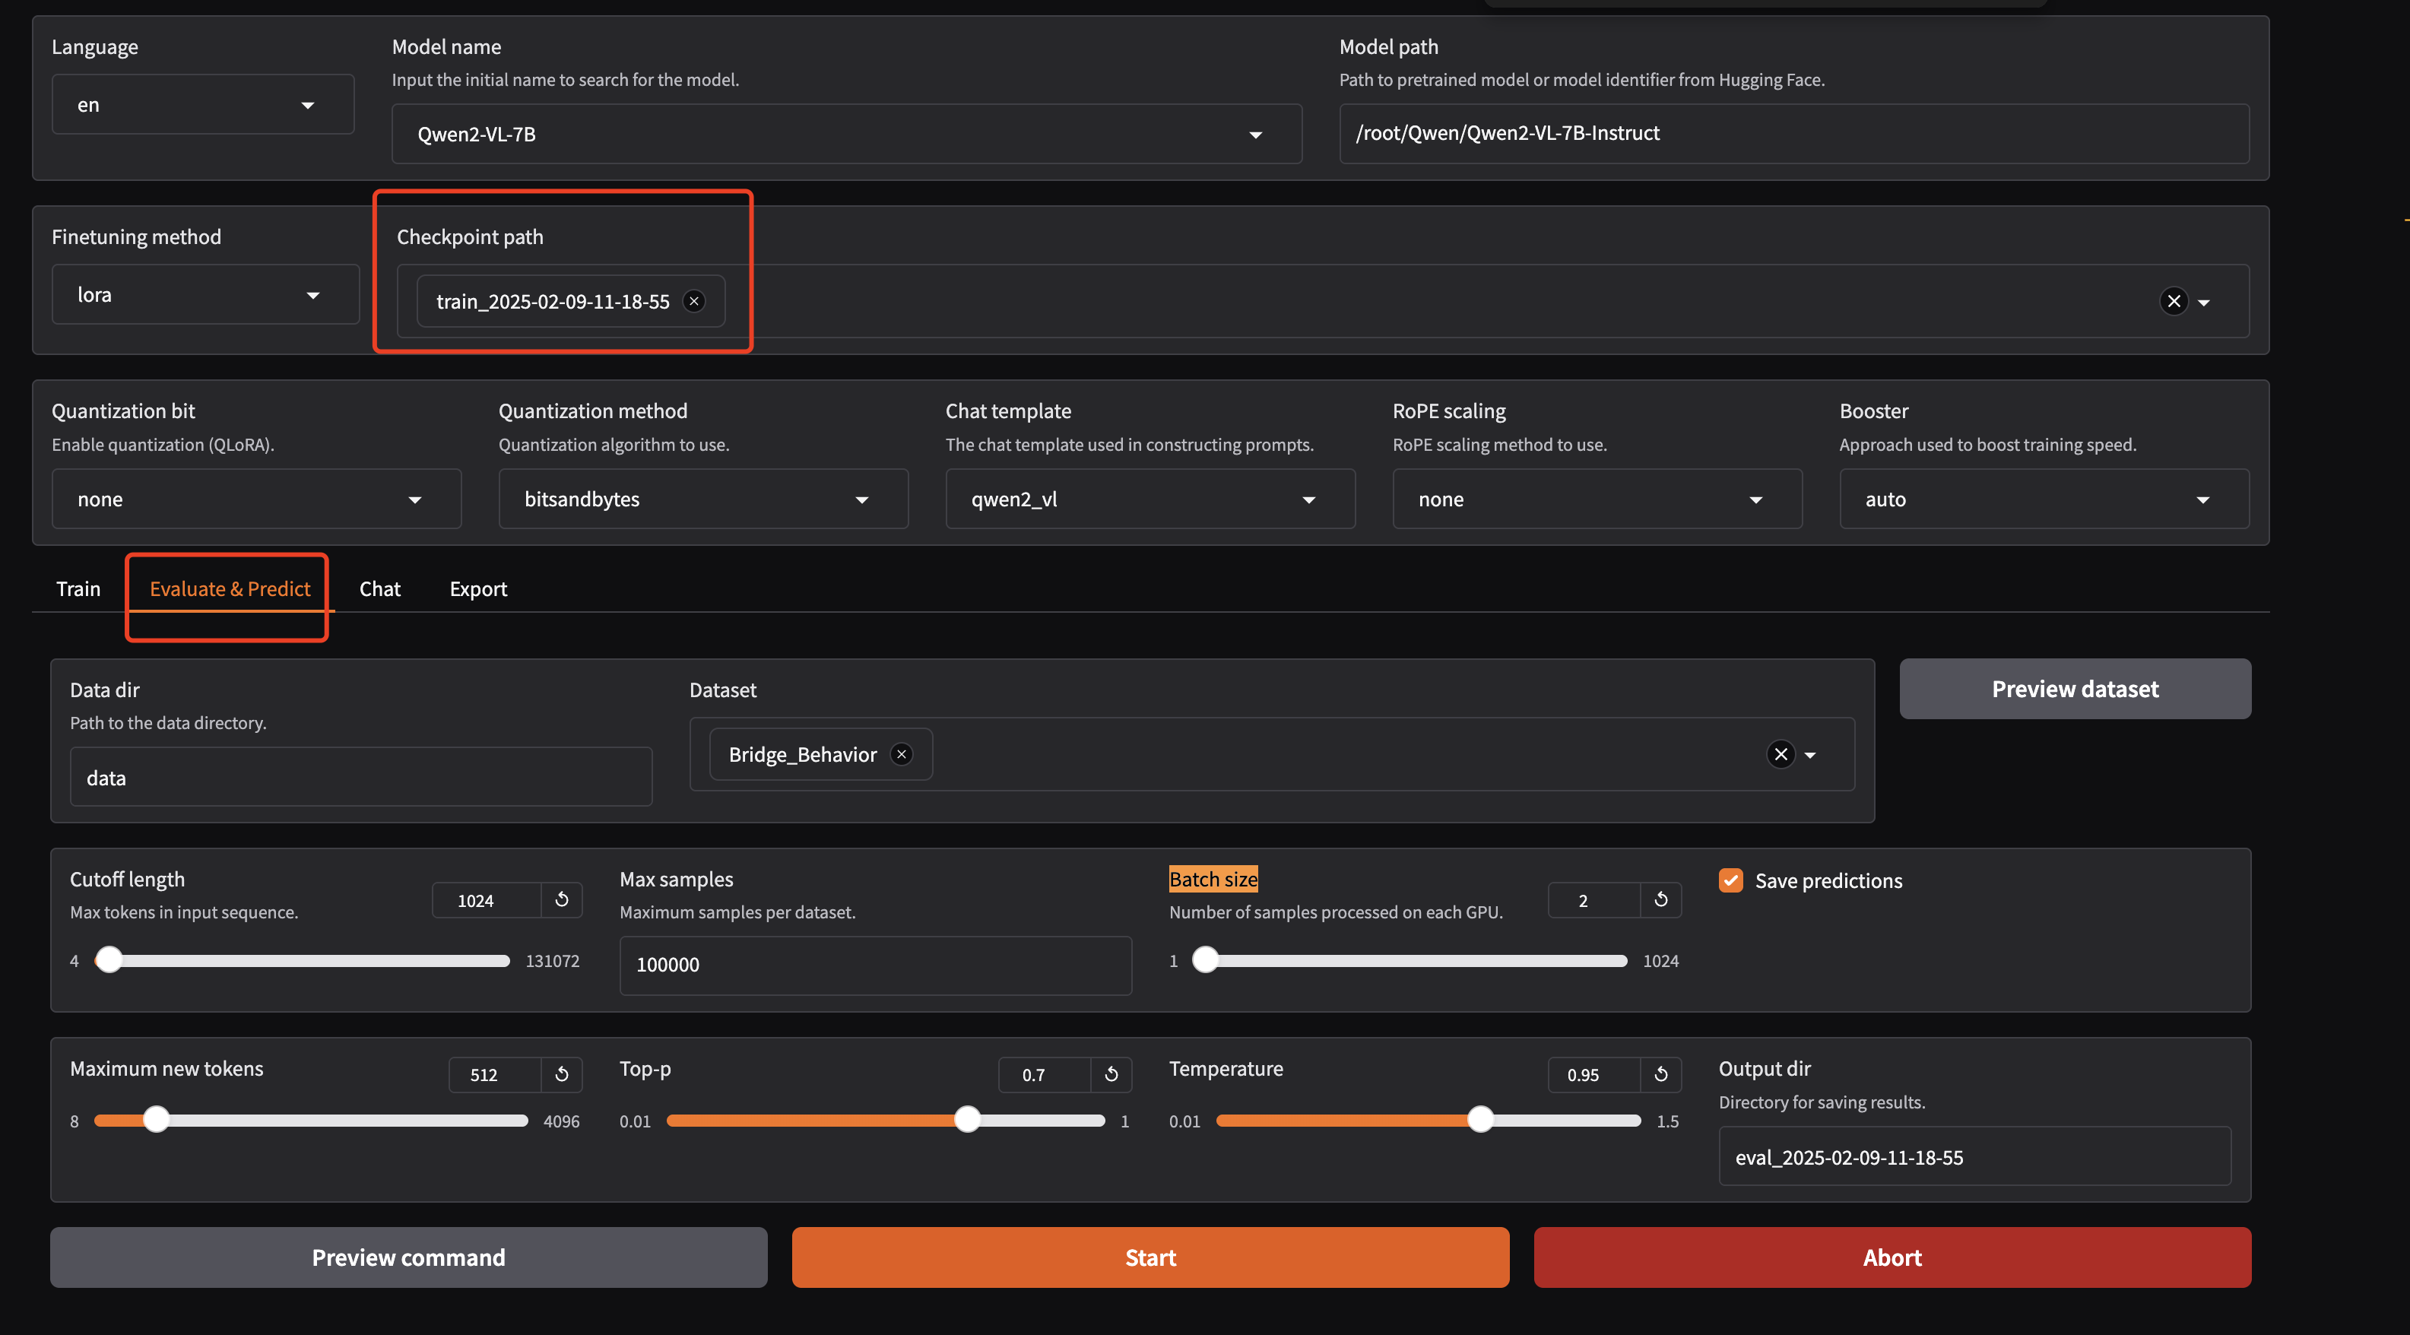Reset the Cutoff length value icon
This screenshot has width=2410, height=1335.
click(x=561, y=899)
